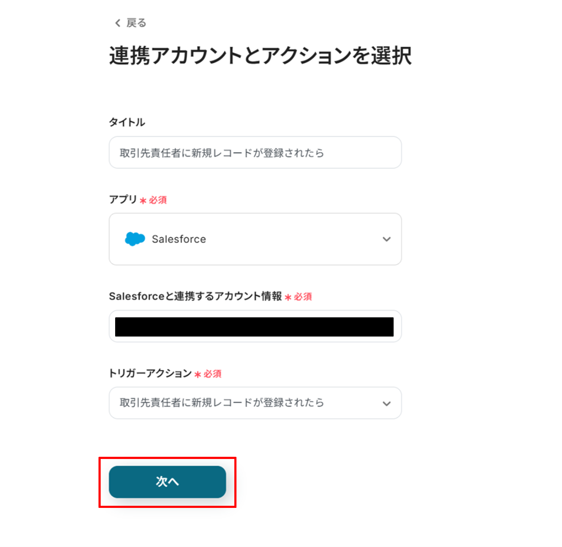Image resolution: width=562 pixels, height=547 pixels.
Task: Click the トリガーアクション field label
Action: [x=150, y=373]
